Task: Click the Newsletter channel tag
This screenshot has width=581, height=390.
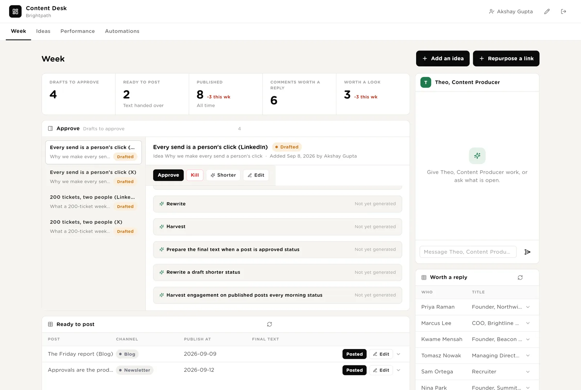Action: click(135, 370)
